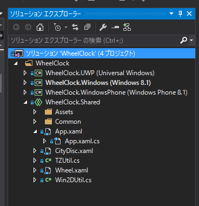Click the C# file icon for Win2DUtil.cs

[48, 180]
